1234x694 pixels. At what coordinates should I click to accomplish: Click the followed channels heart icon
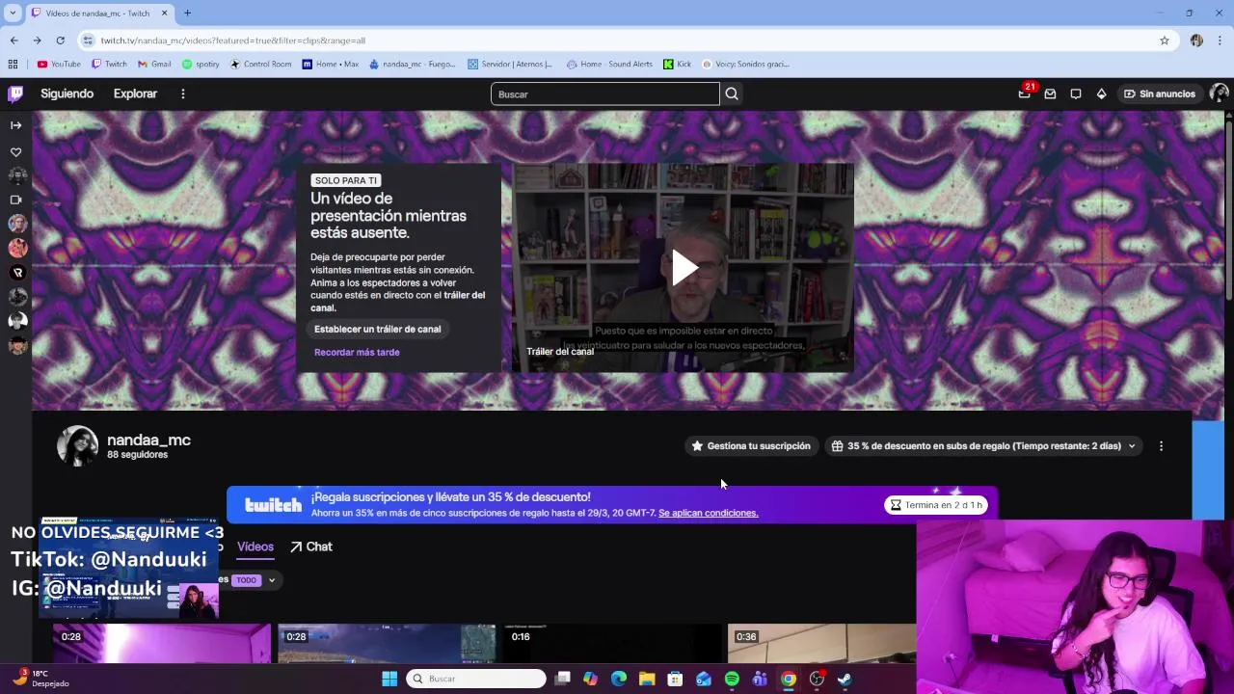coord(15,152)
